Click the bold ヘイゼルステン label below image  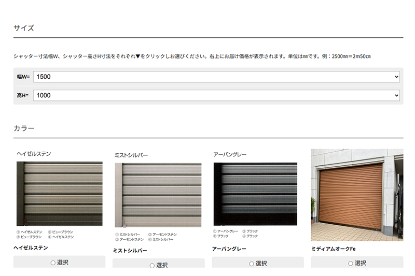pyautogui.click(x=31, y=248)
